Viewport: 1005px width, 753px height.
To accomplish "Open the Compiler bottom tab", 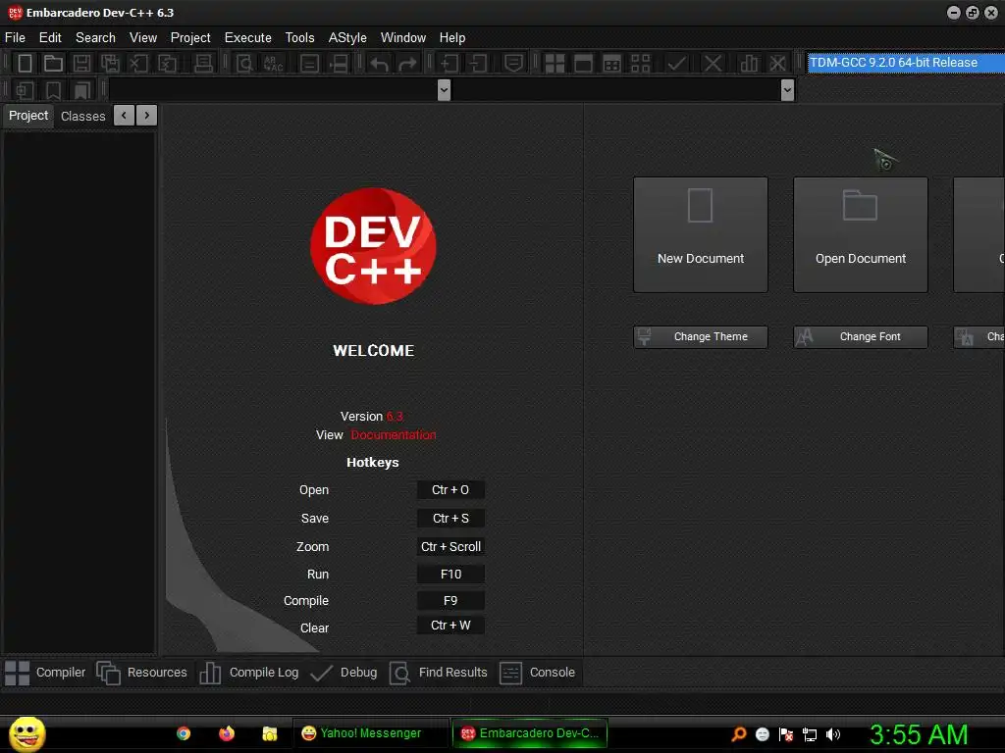I will coord(45,673).
